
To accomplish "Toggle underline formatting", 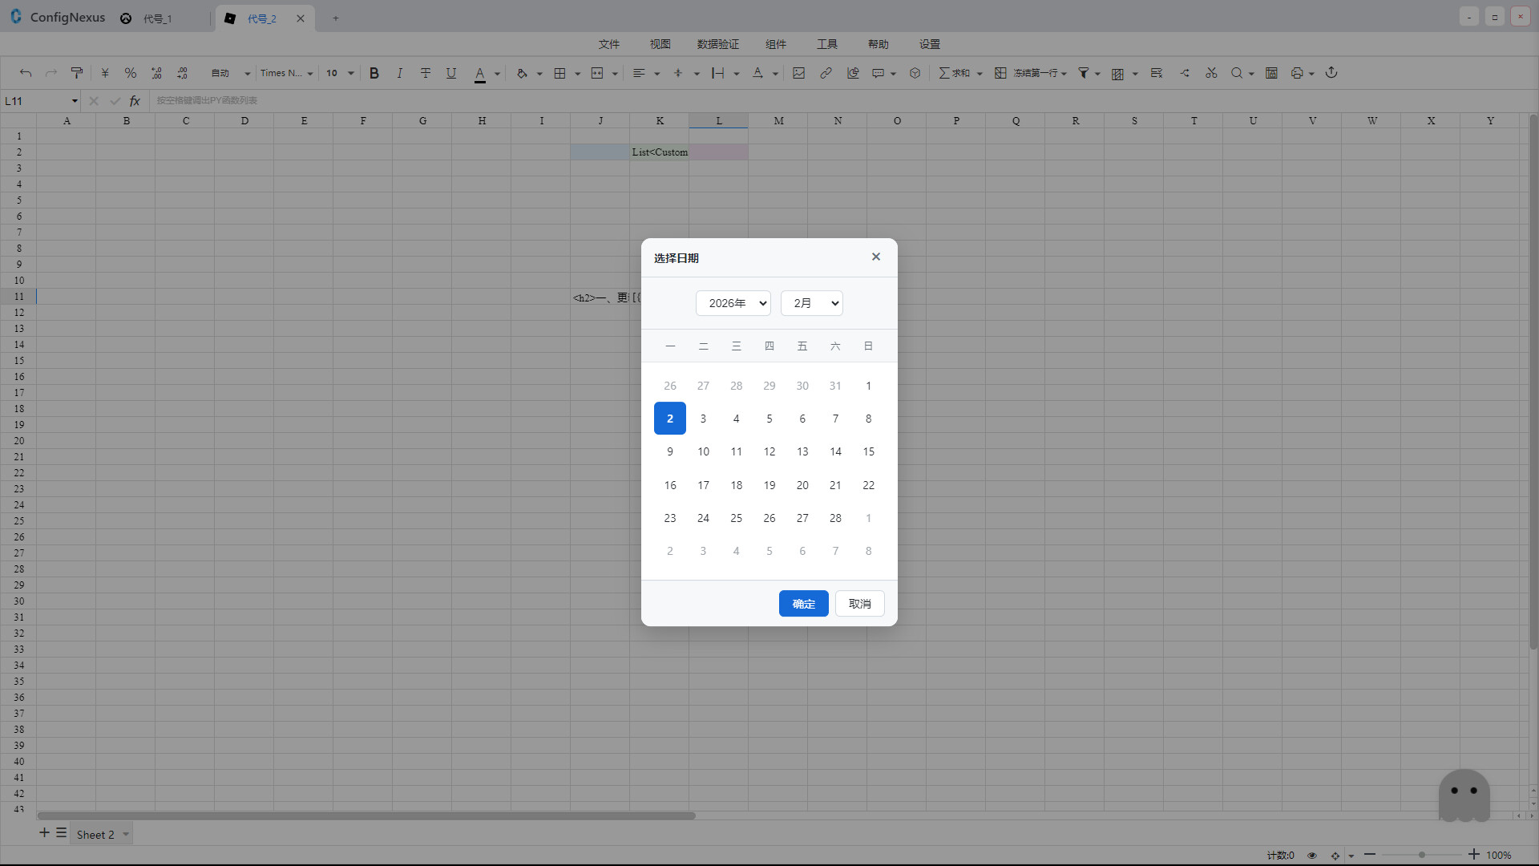I will coord(450,73).
